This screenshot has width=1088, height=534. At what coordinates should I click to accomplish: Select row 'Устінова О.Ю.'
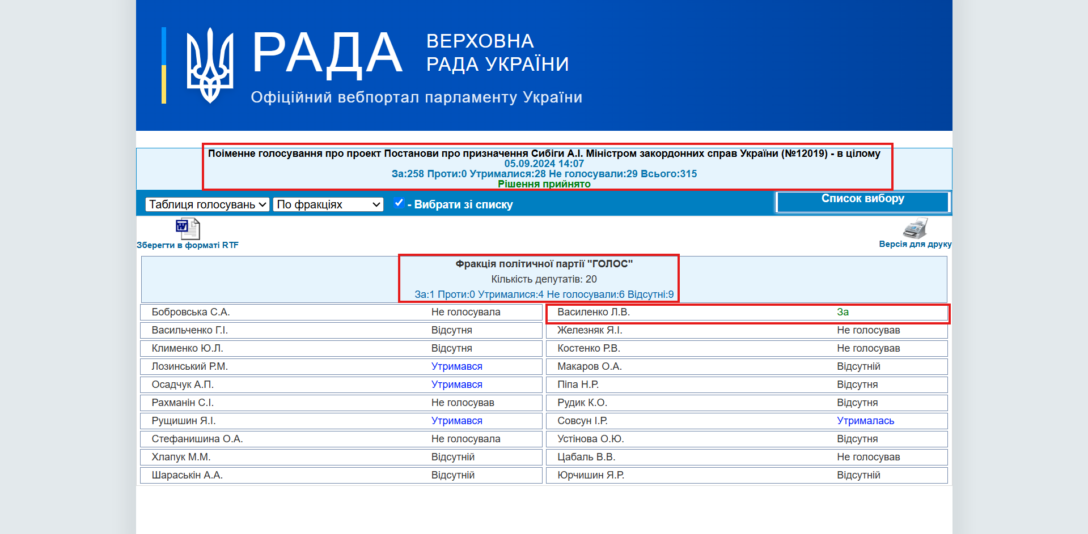(x=747, y=439)
